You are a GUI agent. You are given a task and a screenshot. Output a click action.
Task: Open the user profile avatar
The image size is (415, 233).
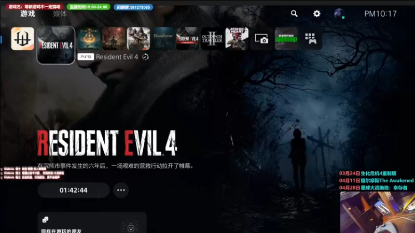[x=339, y=13]
